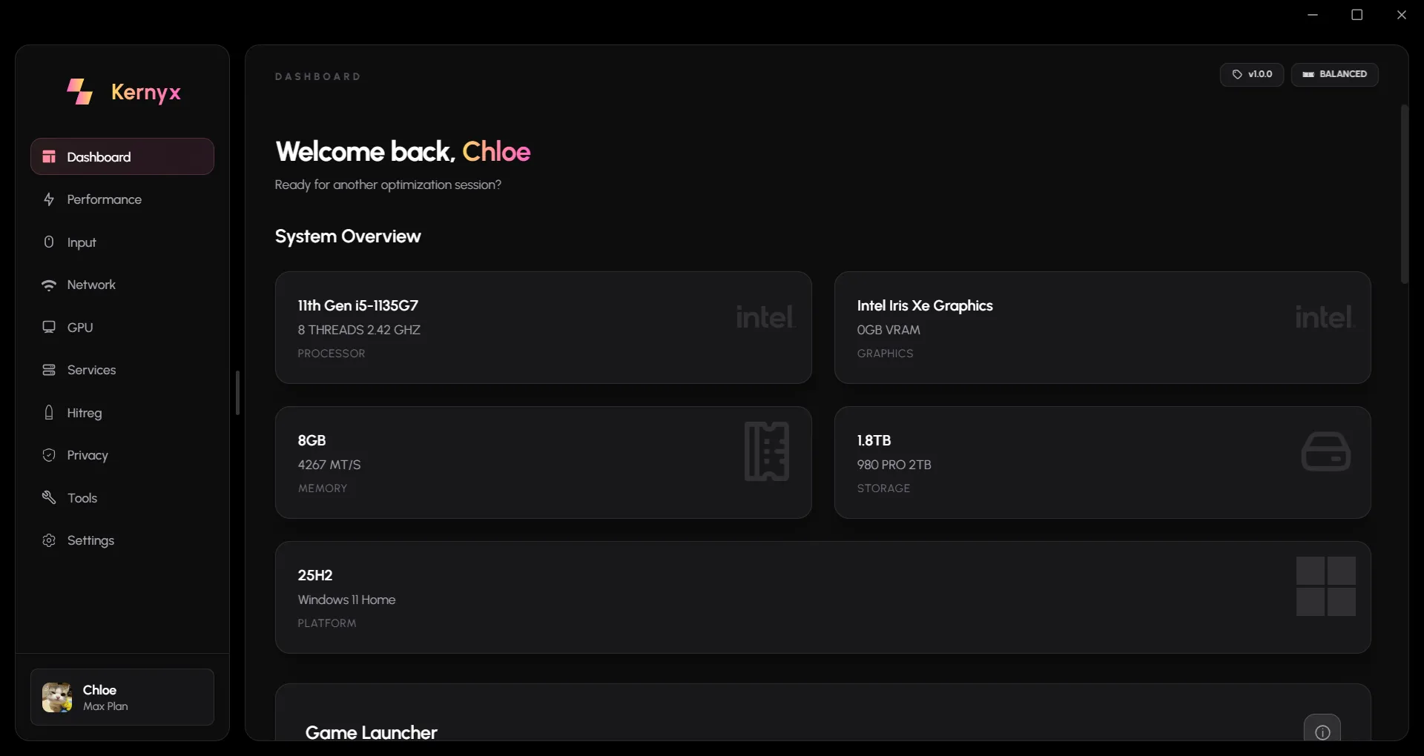Click the v1.0.0 version badge
The height and width of the screenshot is (756, 1424).
click(1252, 74)
